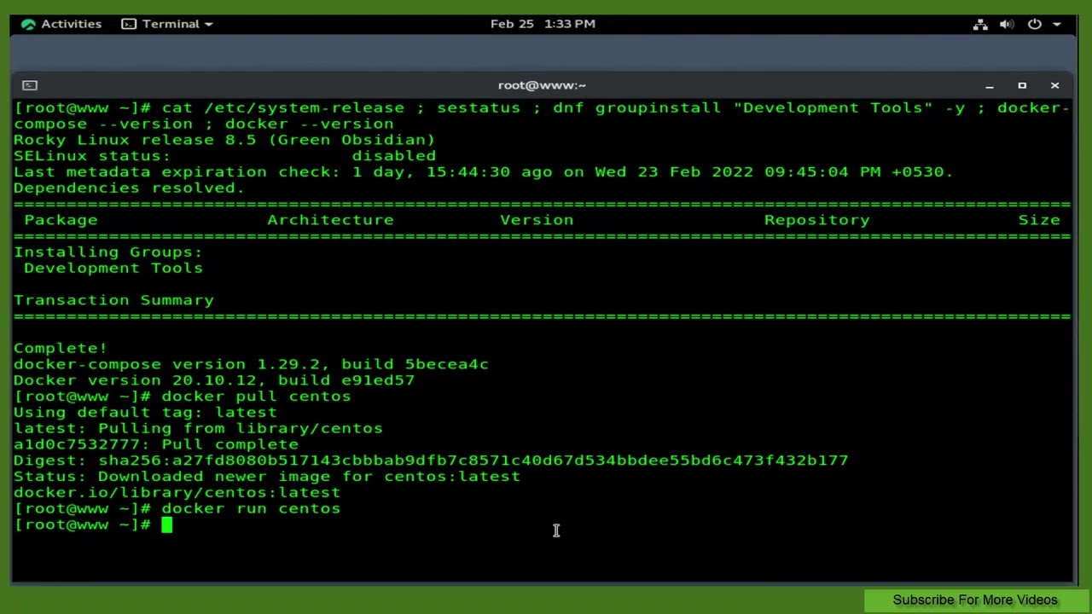This screenshot has height=614, width=1092.
Task: Click 'Last metadata expiration check' line
Action: tap(483, 172)
